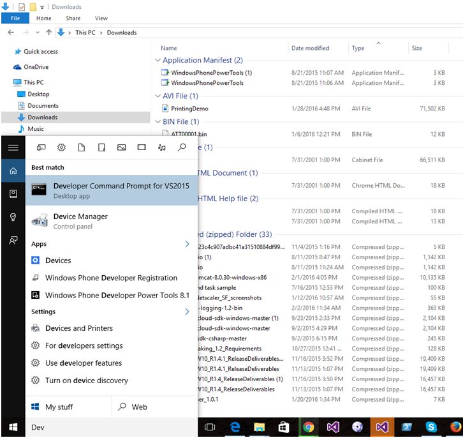The height and width of the screenshot is (438, 463).
Task: Open the hamburger menu in search panel
Action: (13, 147)
